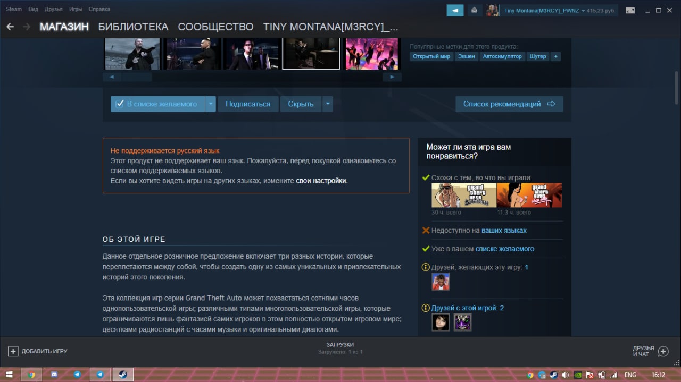The width and height of the screenshot is (681, 382).
Task: Open the Друзья menu
Action: pyautogui.click(x=54, y=9)
